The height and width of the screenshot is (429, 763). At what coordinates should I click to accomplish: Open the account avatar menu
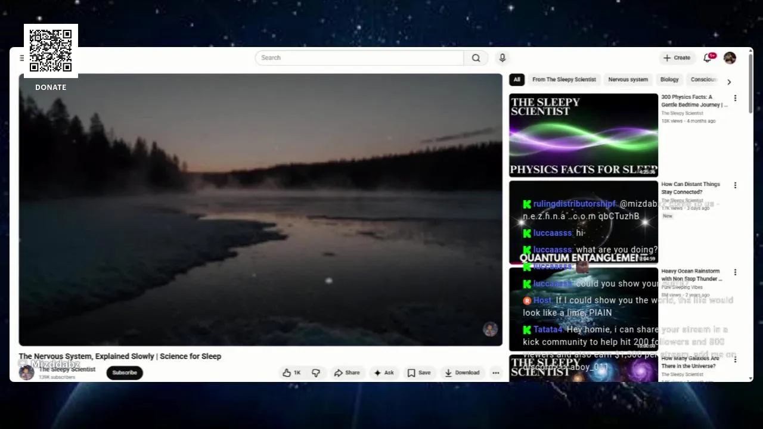730,58
